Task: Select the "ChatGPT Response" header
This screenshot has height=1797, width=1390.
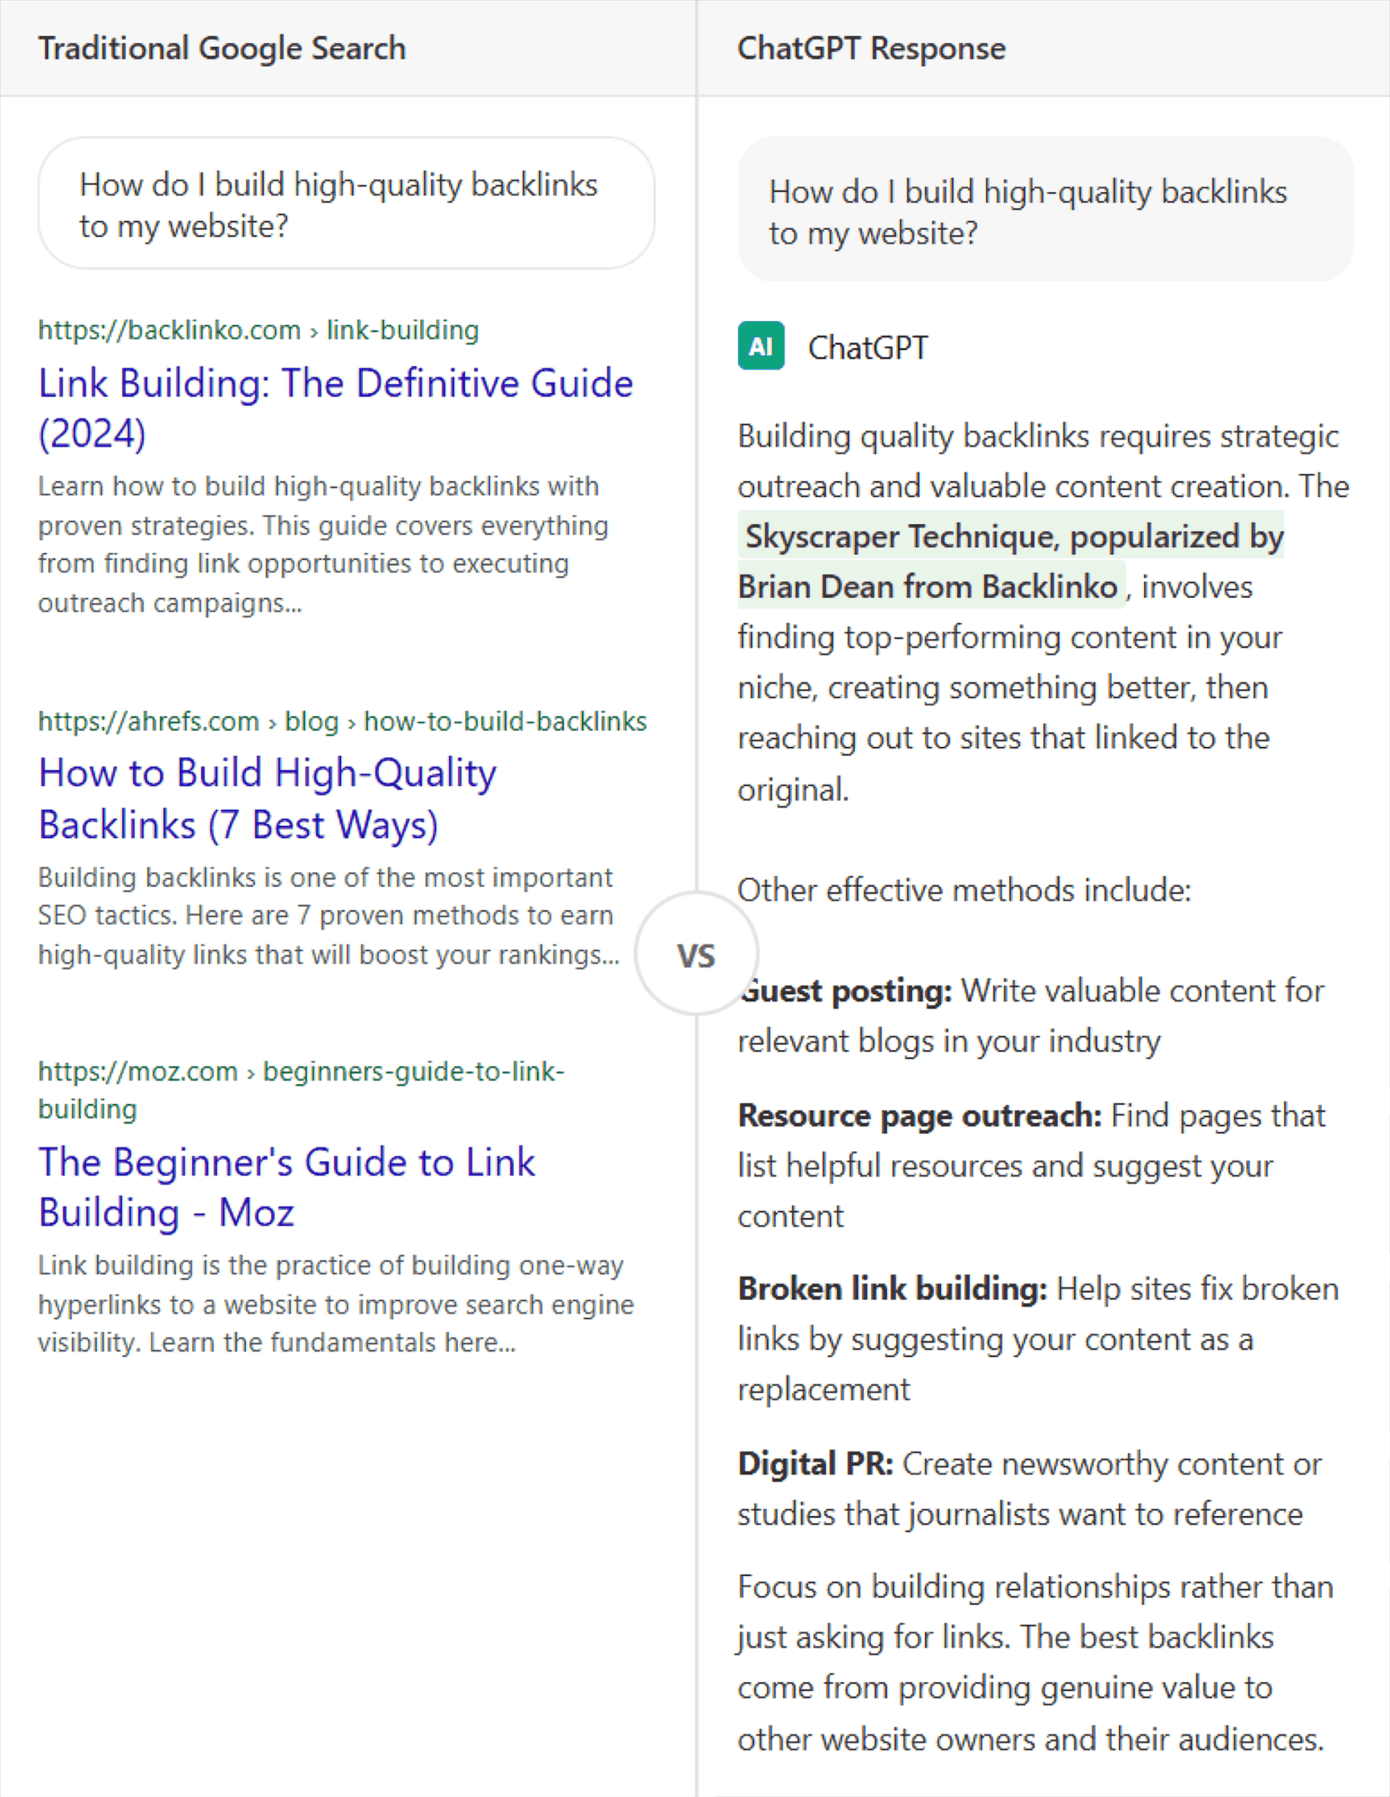Action: point(871,48)
